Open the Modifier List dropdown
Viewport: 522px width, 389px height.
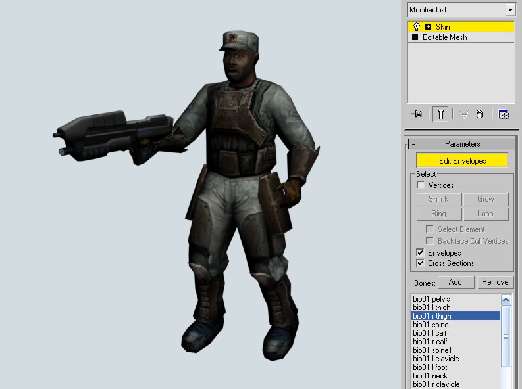coord(509,10)
